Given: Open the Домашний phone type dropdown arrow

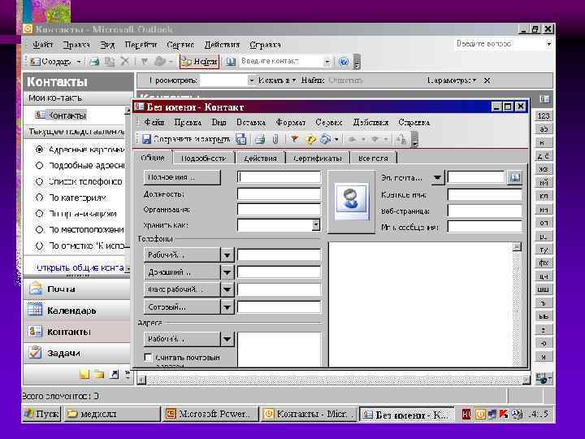Looking at the screenshot, I should (227, 272).
